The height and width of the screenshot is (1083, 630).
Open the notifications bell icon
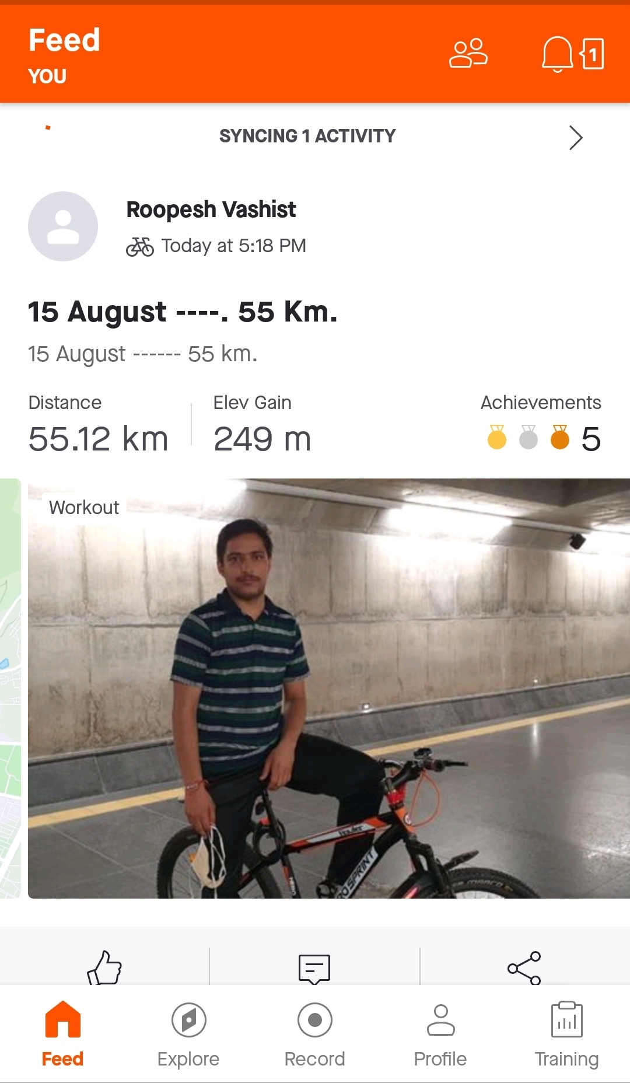pyautogui.click(x=557, y=54)
